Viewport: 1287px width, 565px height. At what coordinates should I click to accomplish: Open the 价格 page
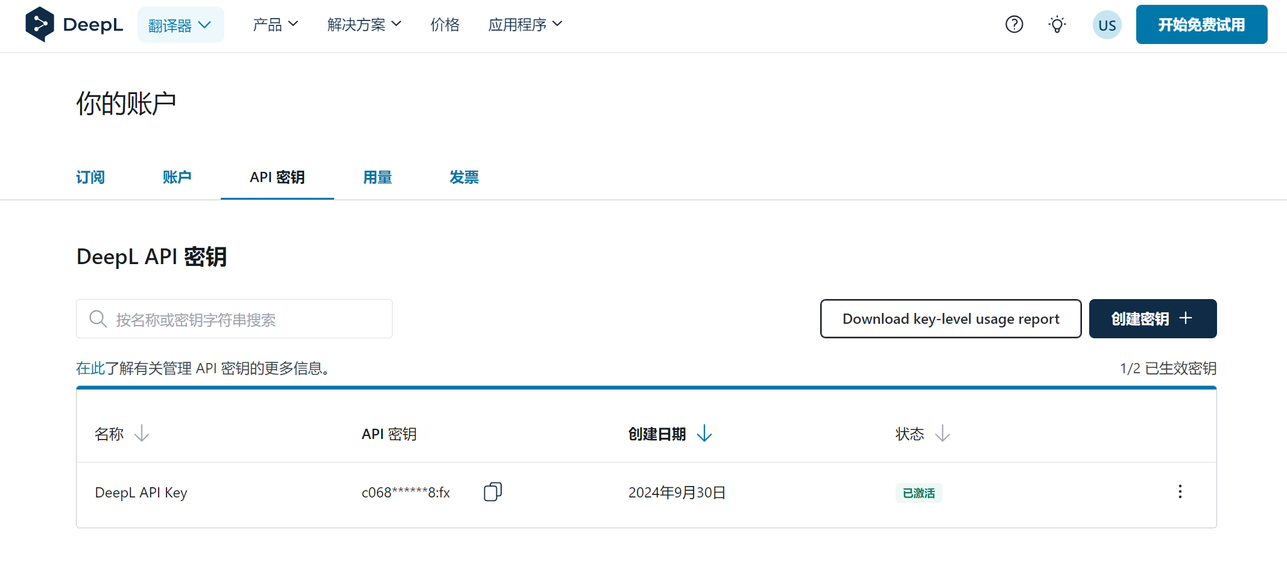445,25
